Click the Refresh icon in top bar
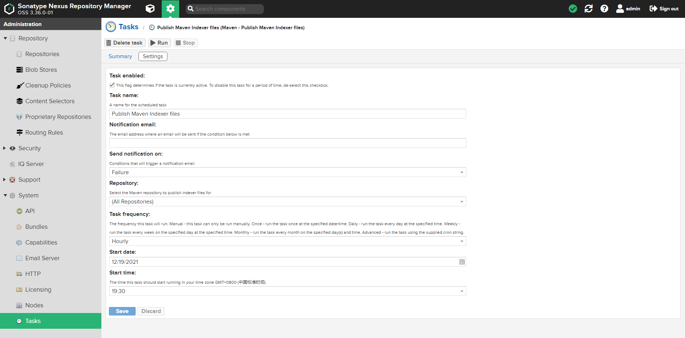 pos(588,9)
